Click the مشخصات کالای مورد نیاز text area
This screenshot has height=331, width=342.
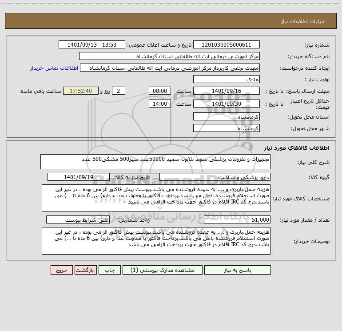point(156,198)
